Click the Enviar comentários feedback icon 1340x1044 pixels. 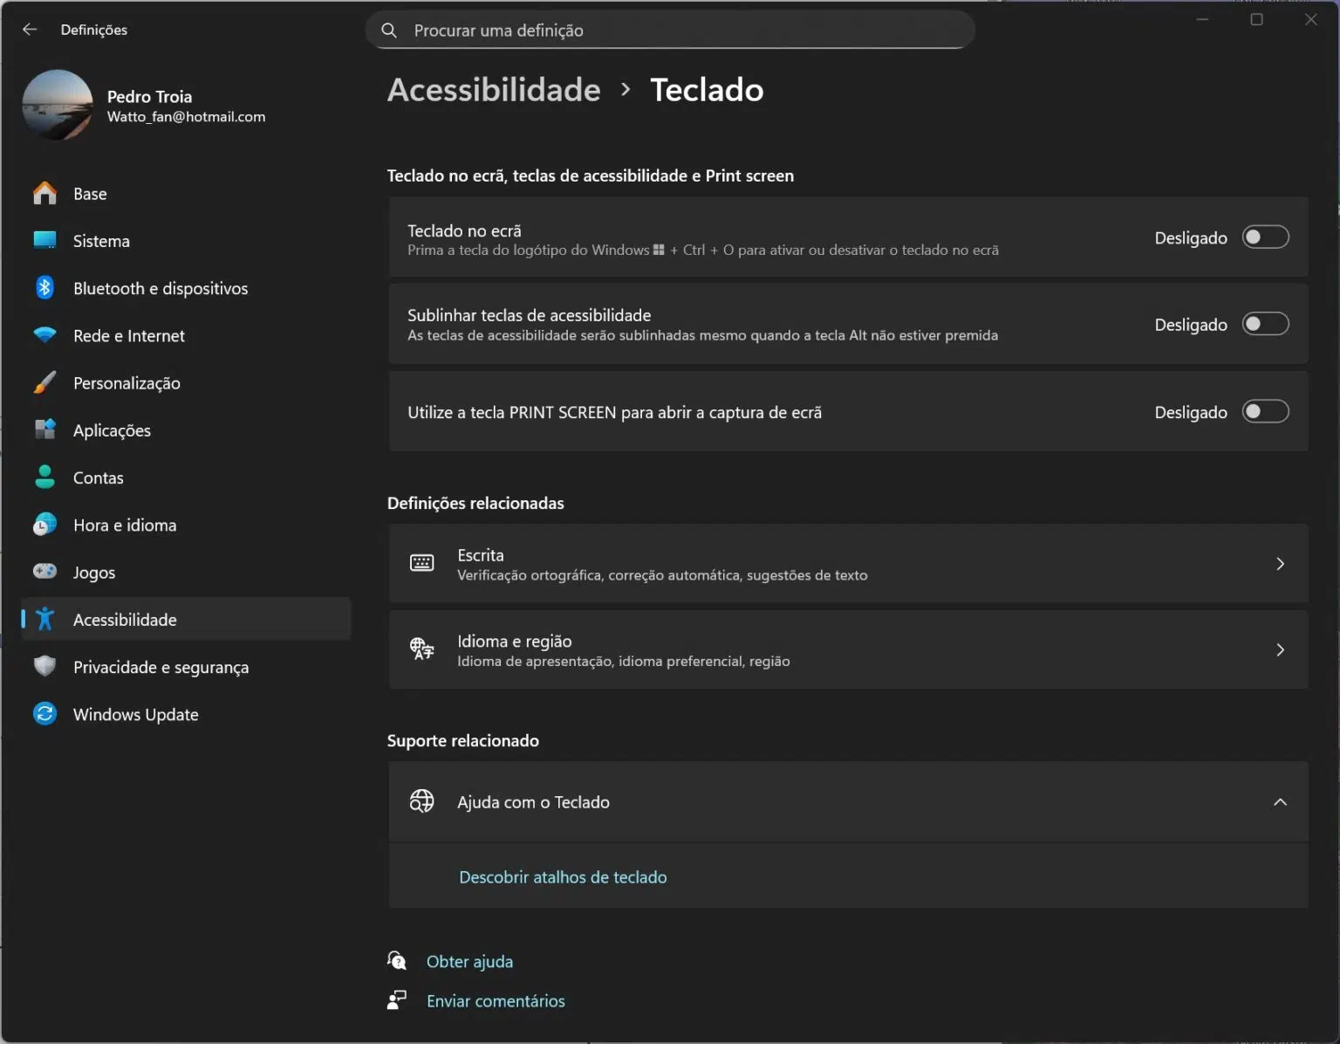point(397,999)
